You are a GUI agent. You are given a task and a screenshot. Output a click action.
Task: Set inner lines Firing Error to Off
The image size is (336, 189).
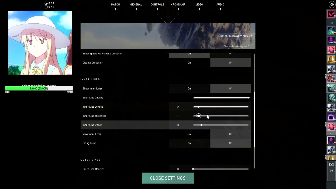[231, 143]
